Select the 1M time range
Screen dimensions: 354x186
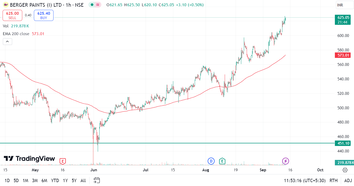coord(25,181)
